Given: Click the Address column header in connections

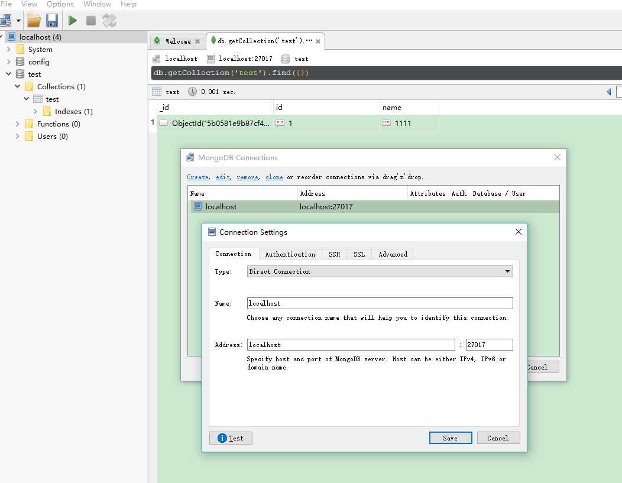Looking at the screenshot, I should pyautogui.click(x=352, y=193).
